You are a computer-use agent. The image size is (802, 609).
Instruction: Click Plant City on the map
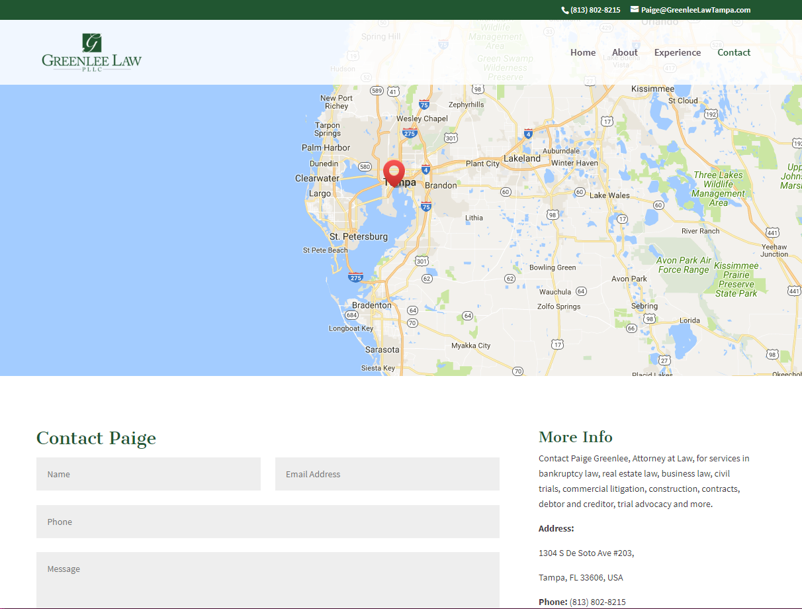[x=483, y=164]
